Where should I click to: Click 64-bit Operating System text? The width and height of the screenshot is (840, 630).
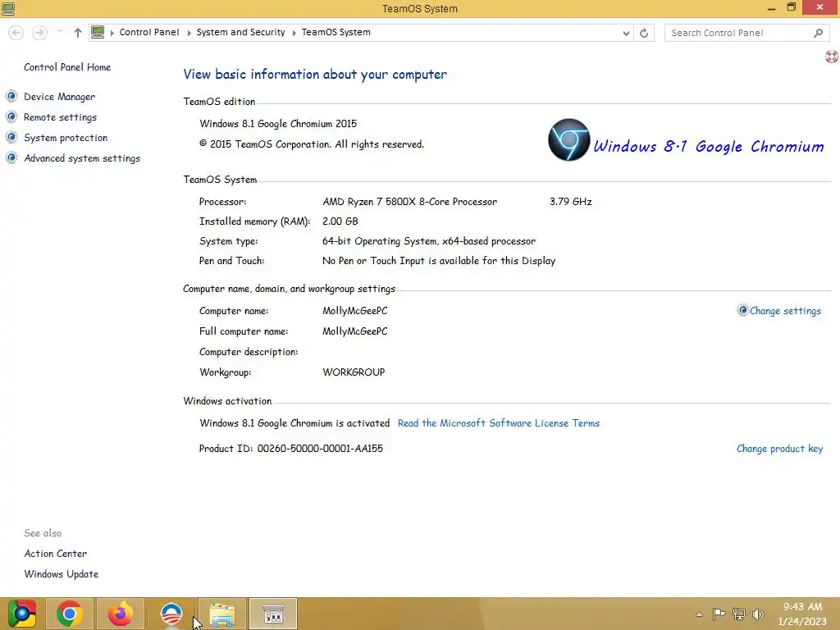pyautogui.click(x=428, y=241)
